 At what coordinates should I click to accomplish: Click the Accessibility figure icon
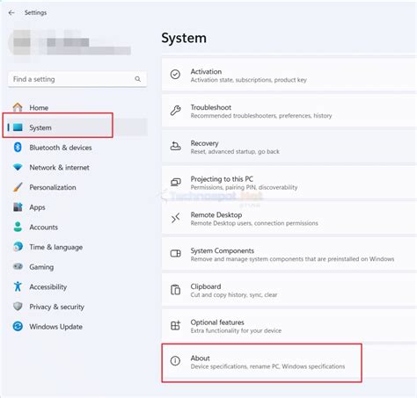coord(18,286)
